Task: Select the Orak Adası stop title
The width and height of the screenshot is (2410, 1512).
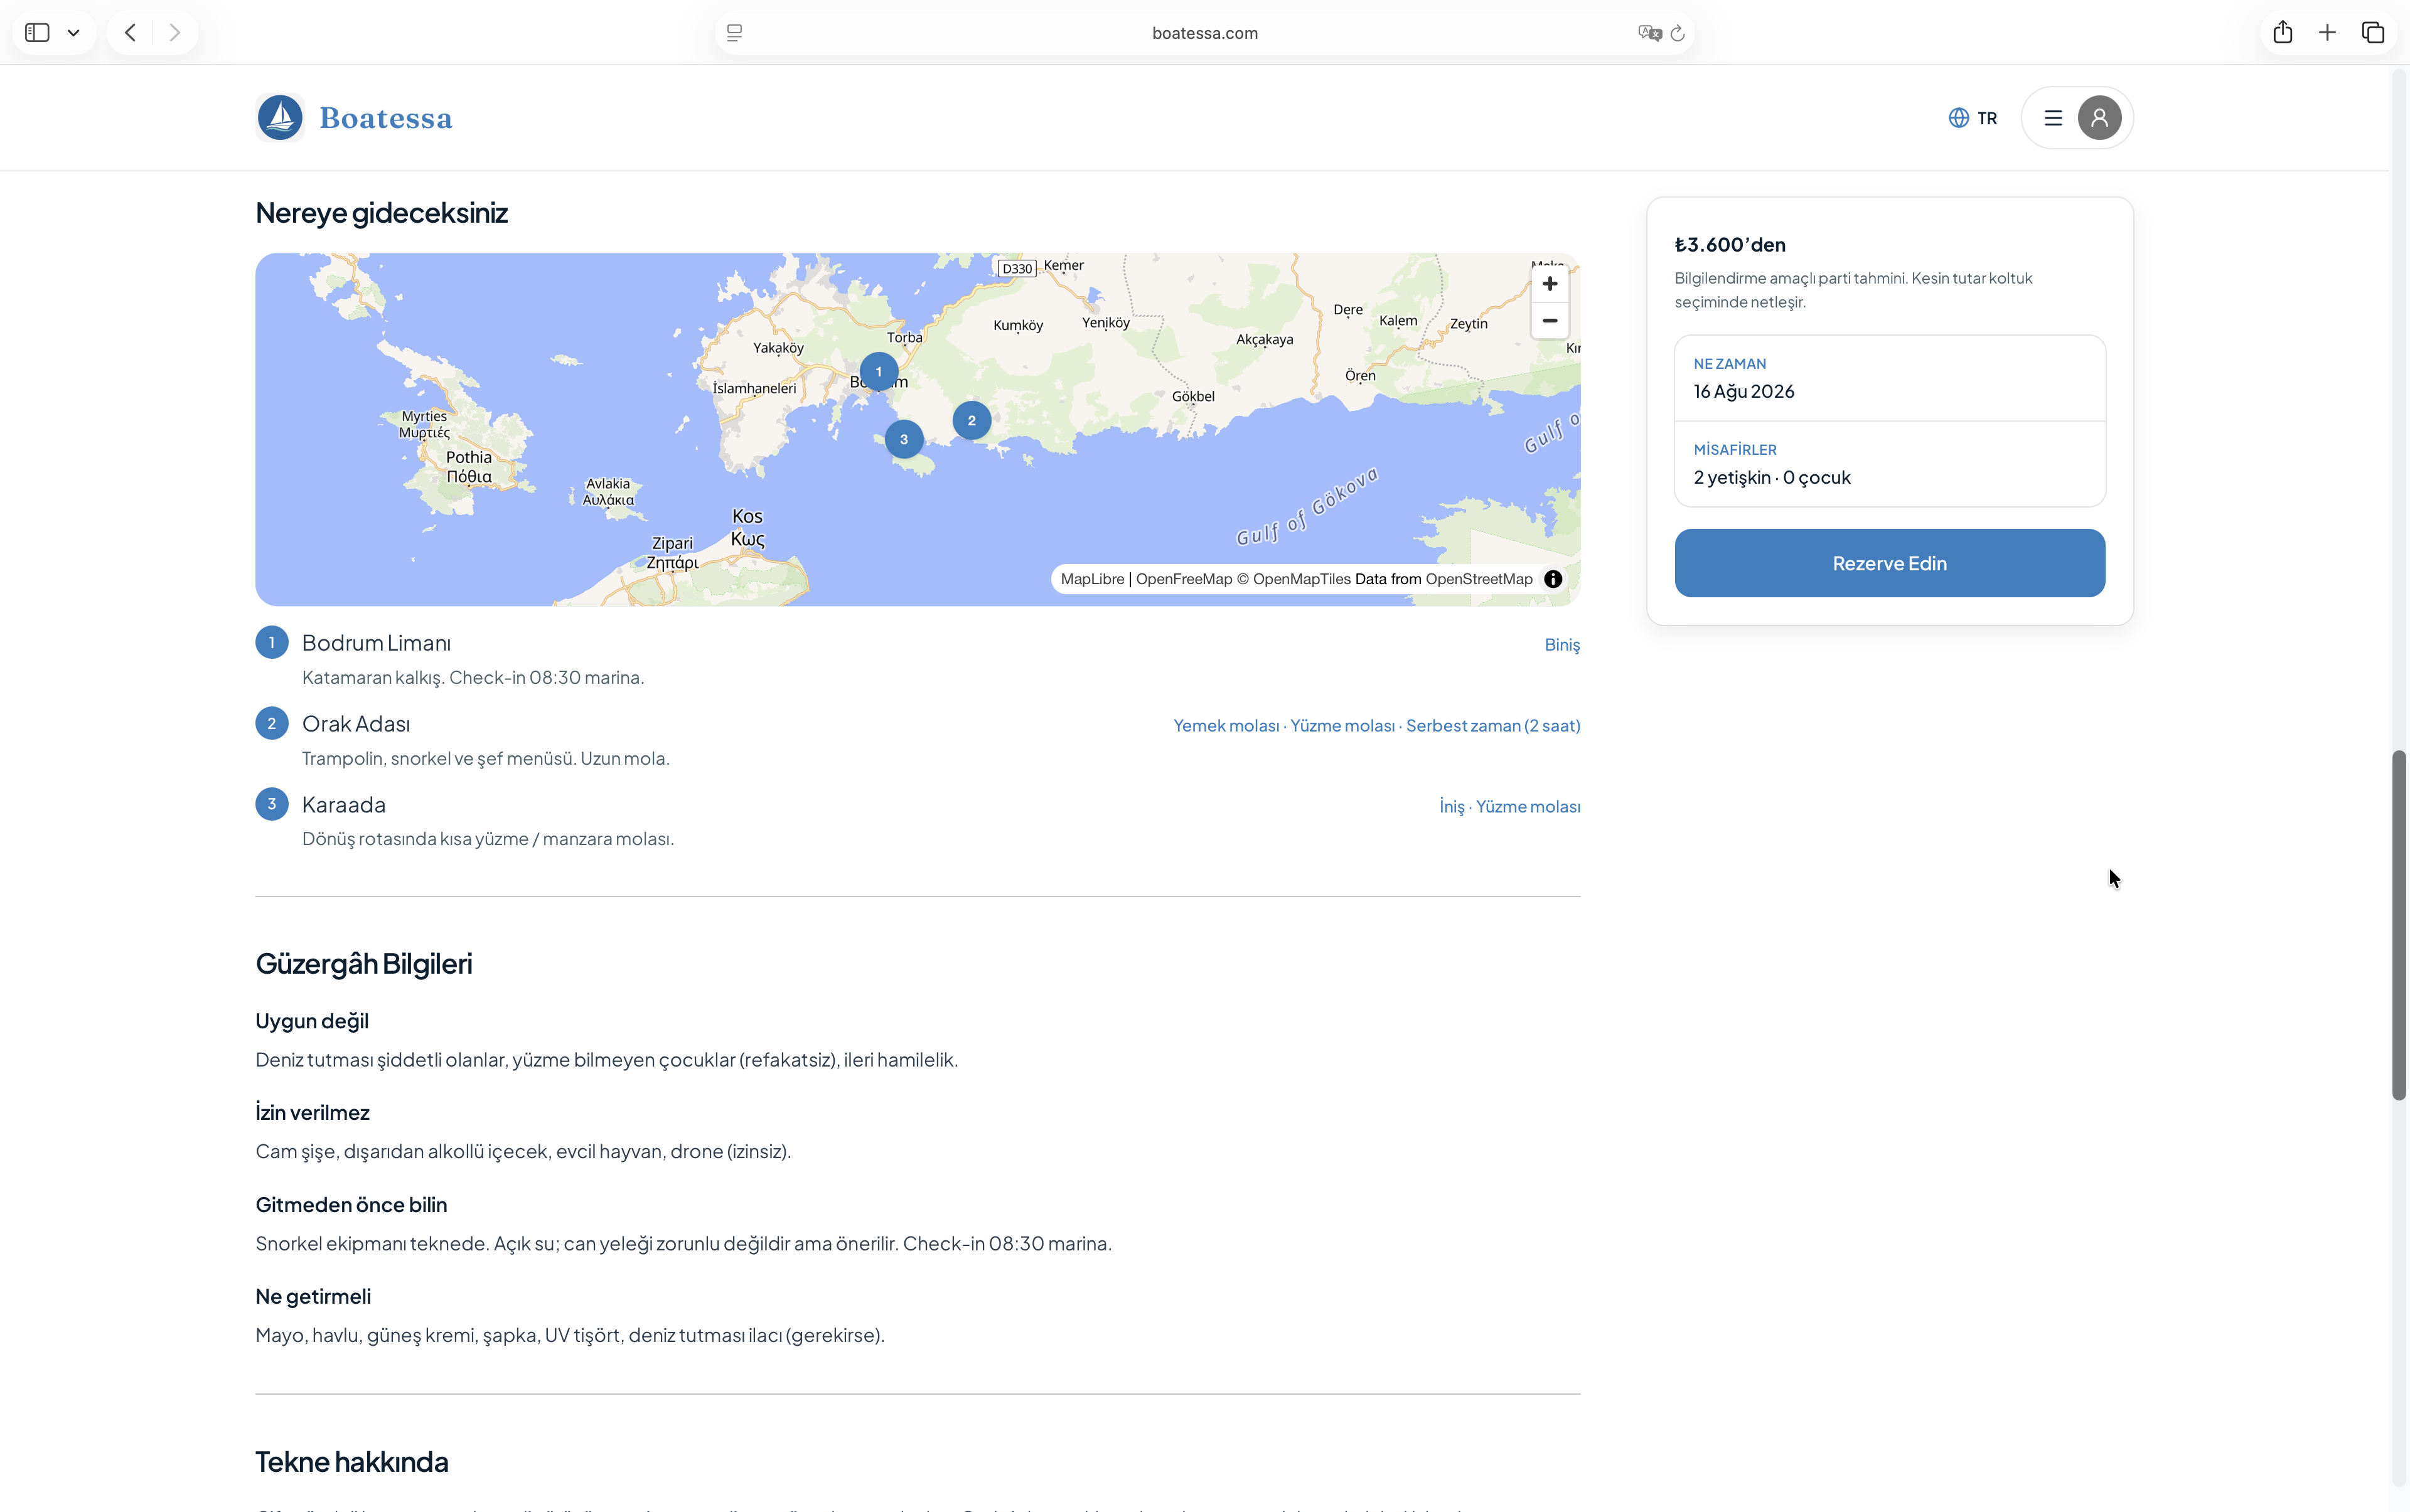Action: click(x=356, y=724)
